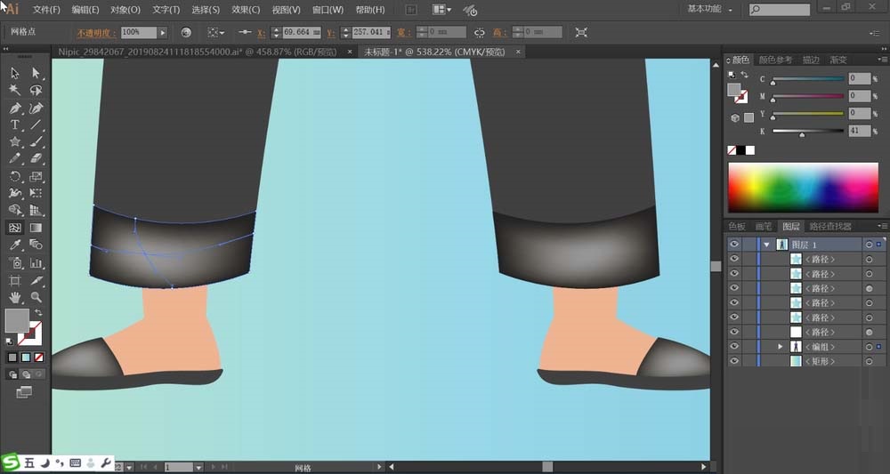Activate the Direct Selection arrow tool
Image resolution: width=890 pixels, height=474 pixels.
pyautogui.click(x=36, y=73)
